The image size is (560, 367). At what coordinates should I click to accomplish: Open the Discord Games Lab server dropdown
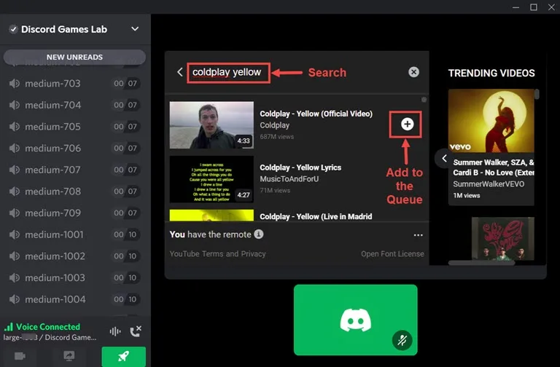coord(135,29)
